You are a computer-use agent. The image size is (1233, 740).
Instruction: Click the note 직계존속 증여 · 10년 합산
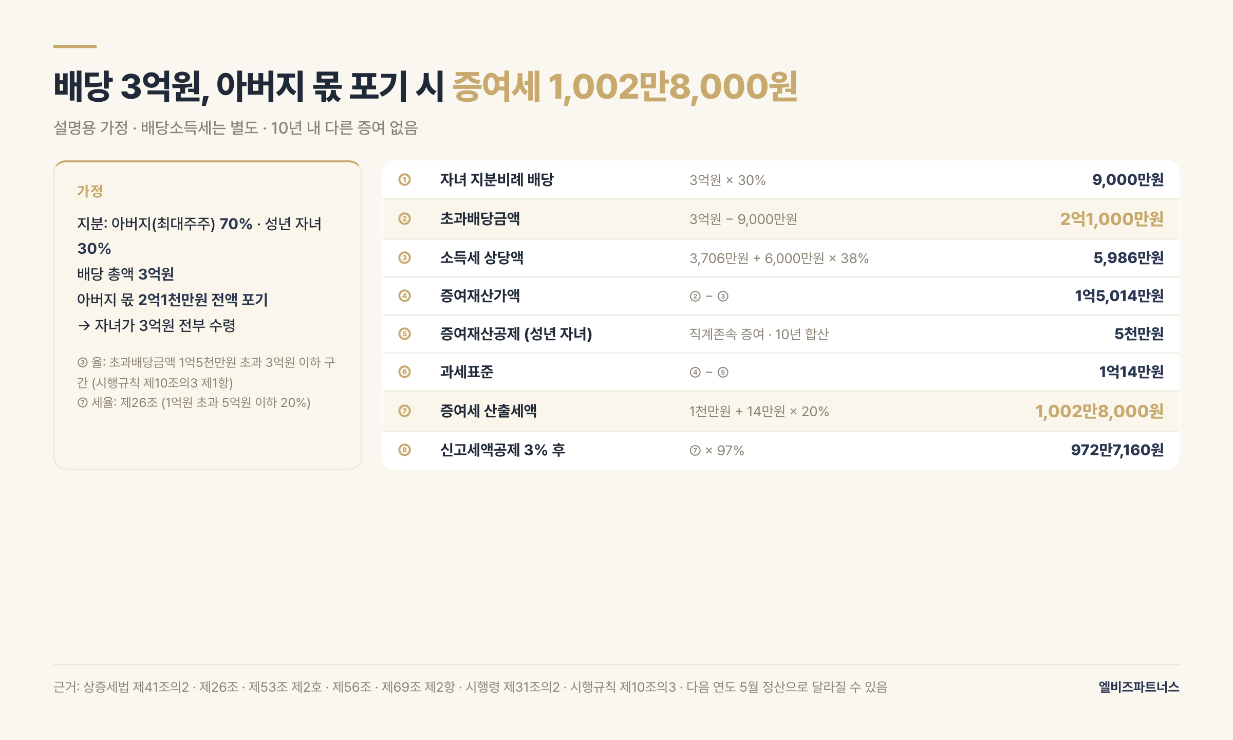pyautogui.click(x=759, y=335)
